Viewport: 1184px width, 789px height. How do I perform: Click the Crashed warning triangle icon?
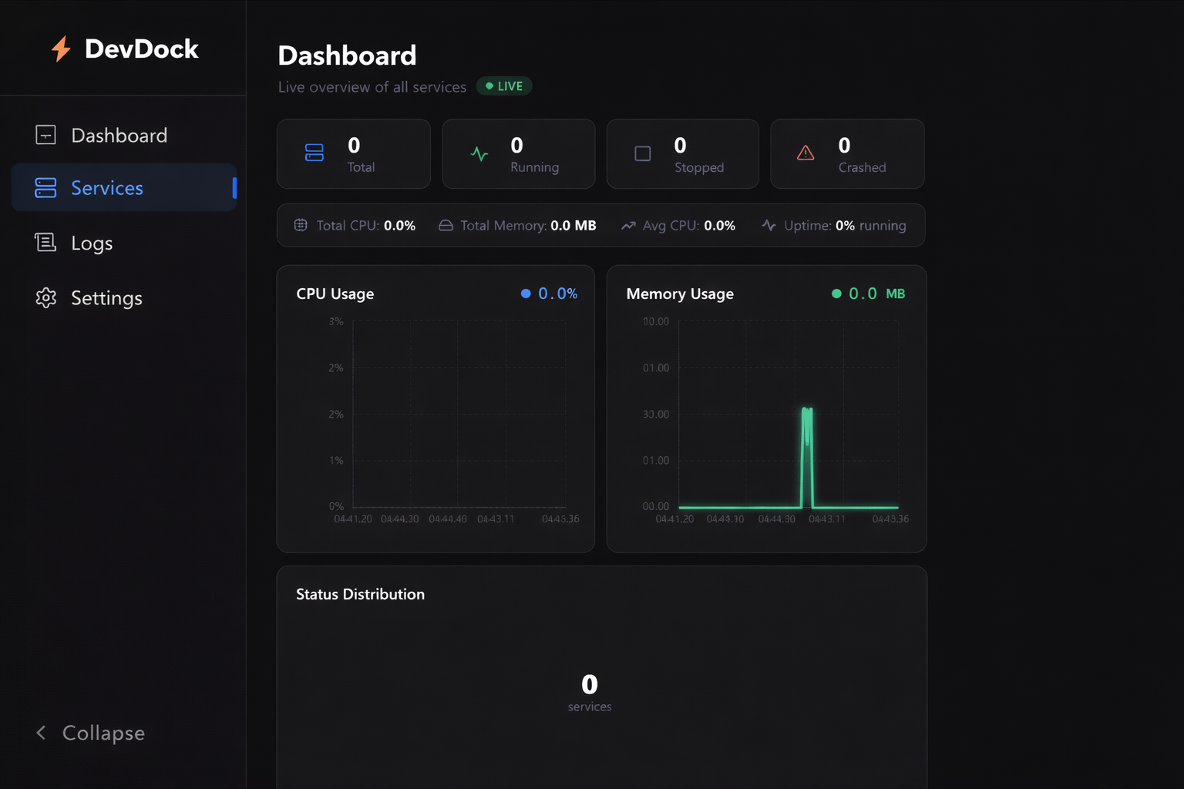coord(806,153)
